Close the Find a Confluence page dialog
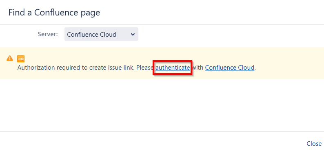This screenshot has width=324, height=158. [x=314, y=144]
